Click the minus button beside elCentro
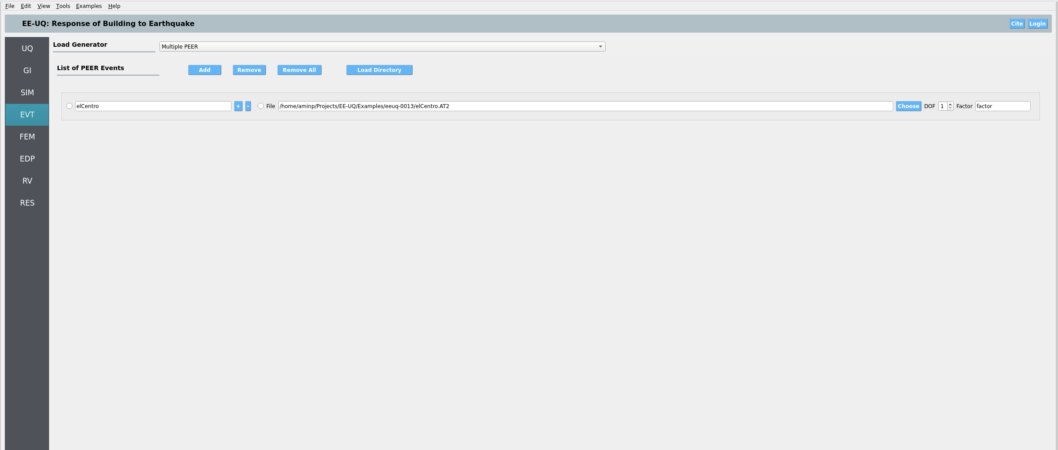The height and width of the screenshot is (450, 1058). (x=248, y=106)
